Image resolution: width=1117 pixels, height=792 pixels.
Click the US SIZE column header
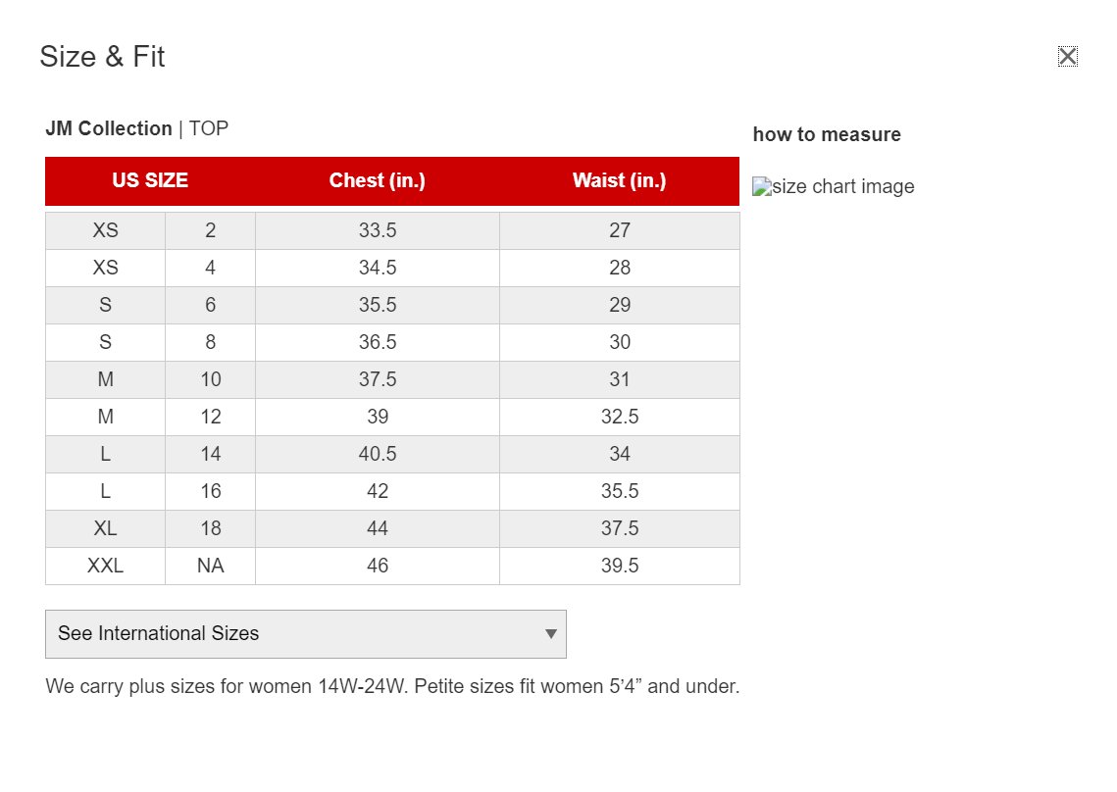pyautogui.click(x=150, y=180)
